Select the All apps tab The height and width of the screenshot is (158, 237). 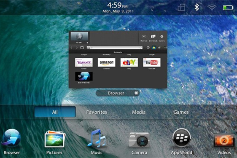pyautogui.click(x=55, y=112)
